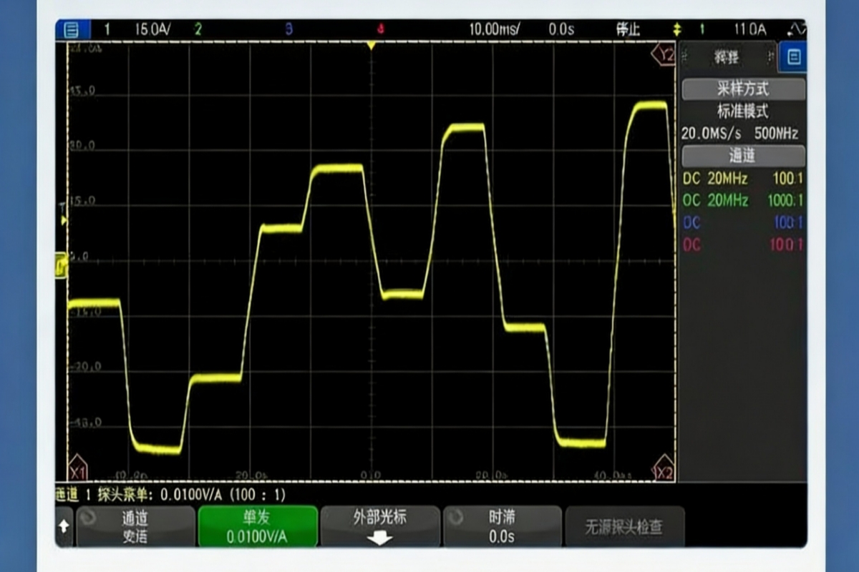Expand the 外部光标 softkey menu
The width and height of the screenshot is (859, 572).
point(379,527)
